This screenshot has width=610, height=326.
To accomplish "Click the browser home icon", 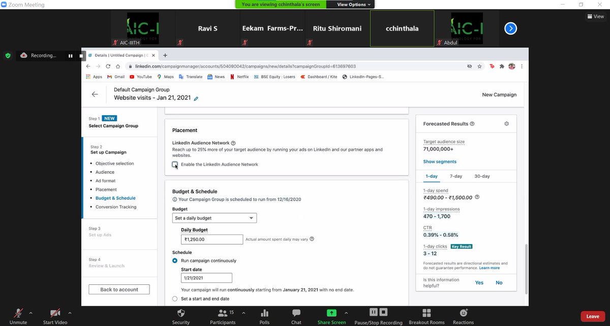I will tap(117, 66).
